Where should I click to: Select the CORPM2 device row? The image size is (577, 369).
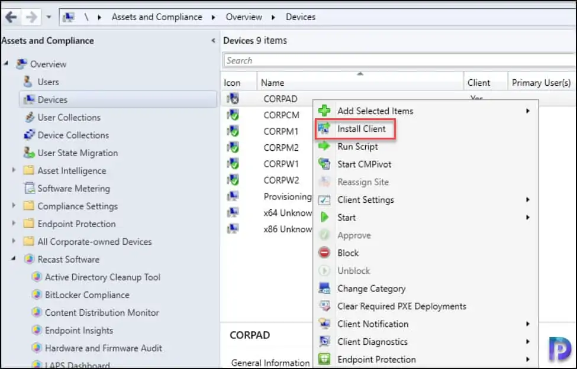click(281, 148)
